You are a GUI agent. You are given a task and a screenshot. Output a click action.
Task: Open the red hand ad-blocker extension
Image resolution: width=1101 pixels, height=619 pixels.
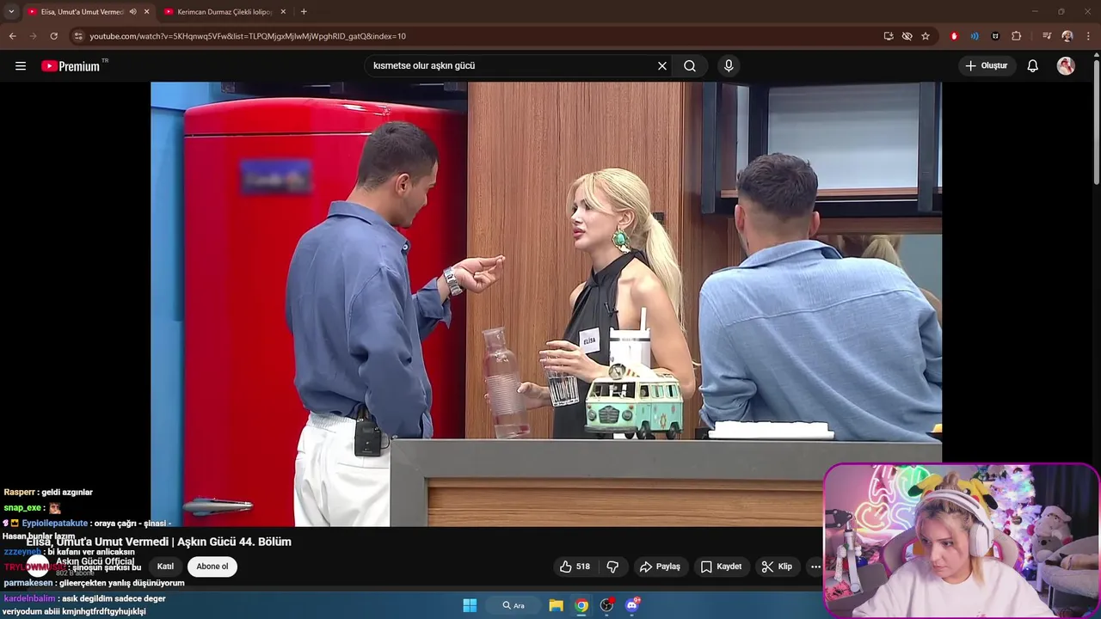click(954, 36)
